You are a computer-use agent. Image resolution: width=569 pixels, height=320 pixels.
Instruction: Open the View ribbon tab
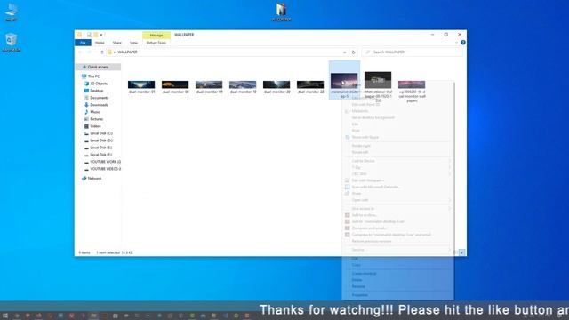tap(133, 43)
